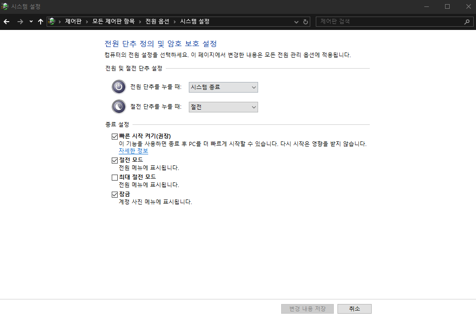Click the search magnifier icon
Screen dimensions: 476x316
click(467, 22)
